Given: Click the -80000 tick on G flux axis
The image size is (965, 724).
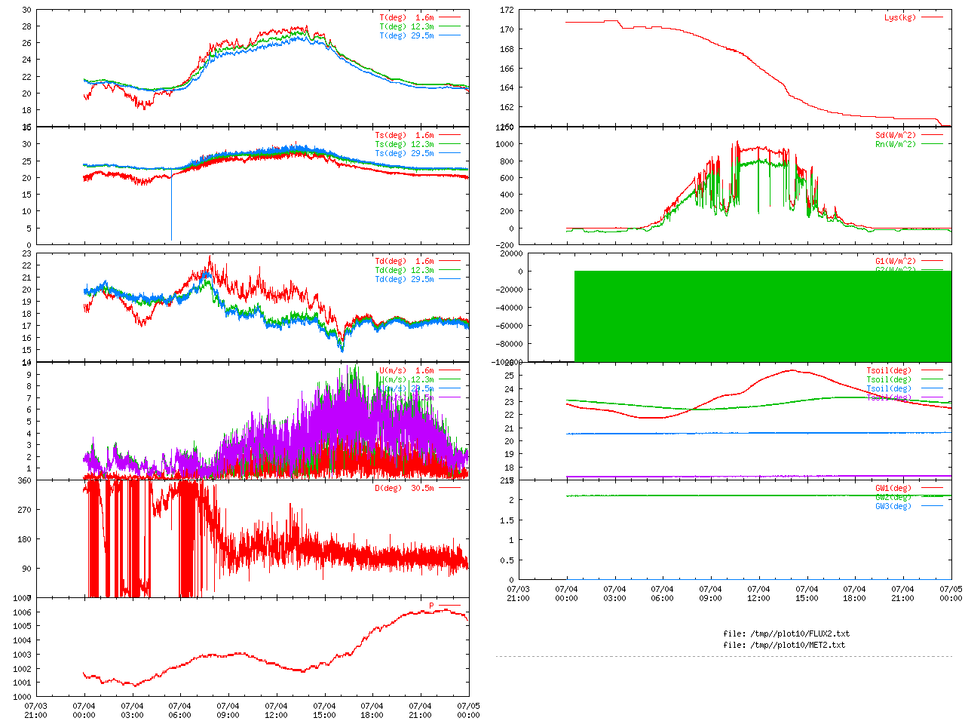Looking at the screenshot, I should pos(509,345).
